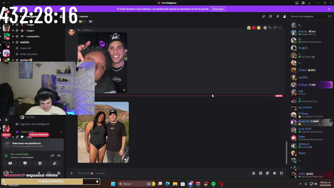Toggle noise suppression in voice panel
The image size is (334, 188).
coord(52,156)
